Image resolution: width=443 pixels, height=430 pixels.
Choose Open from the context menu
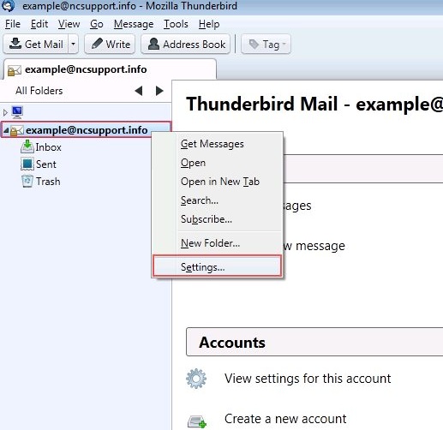[217, 163]
